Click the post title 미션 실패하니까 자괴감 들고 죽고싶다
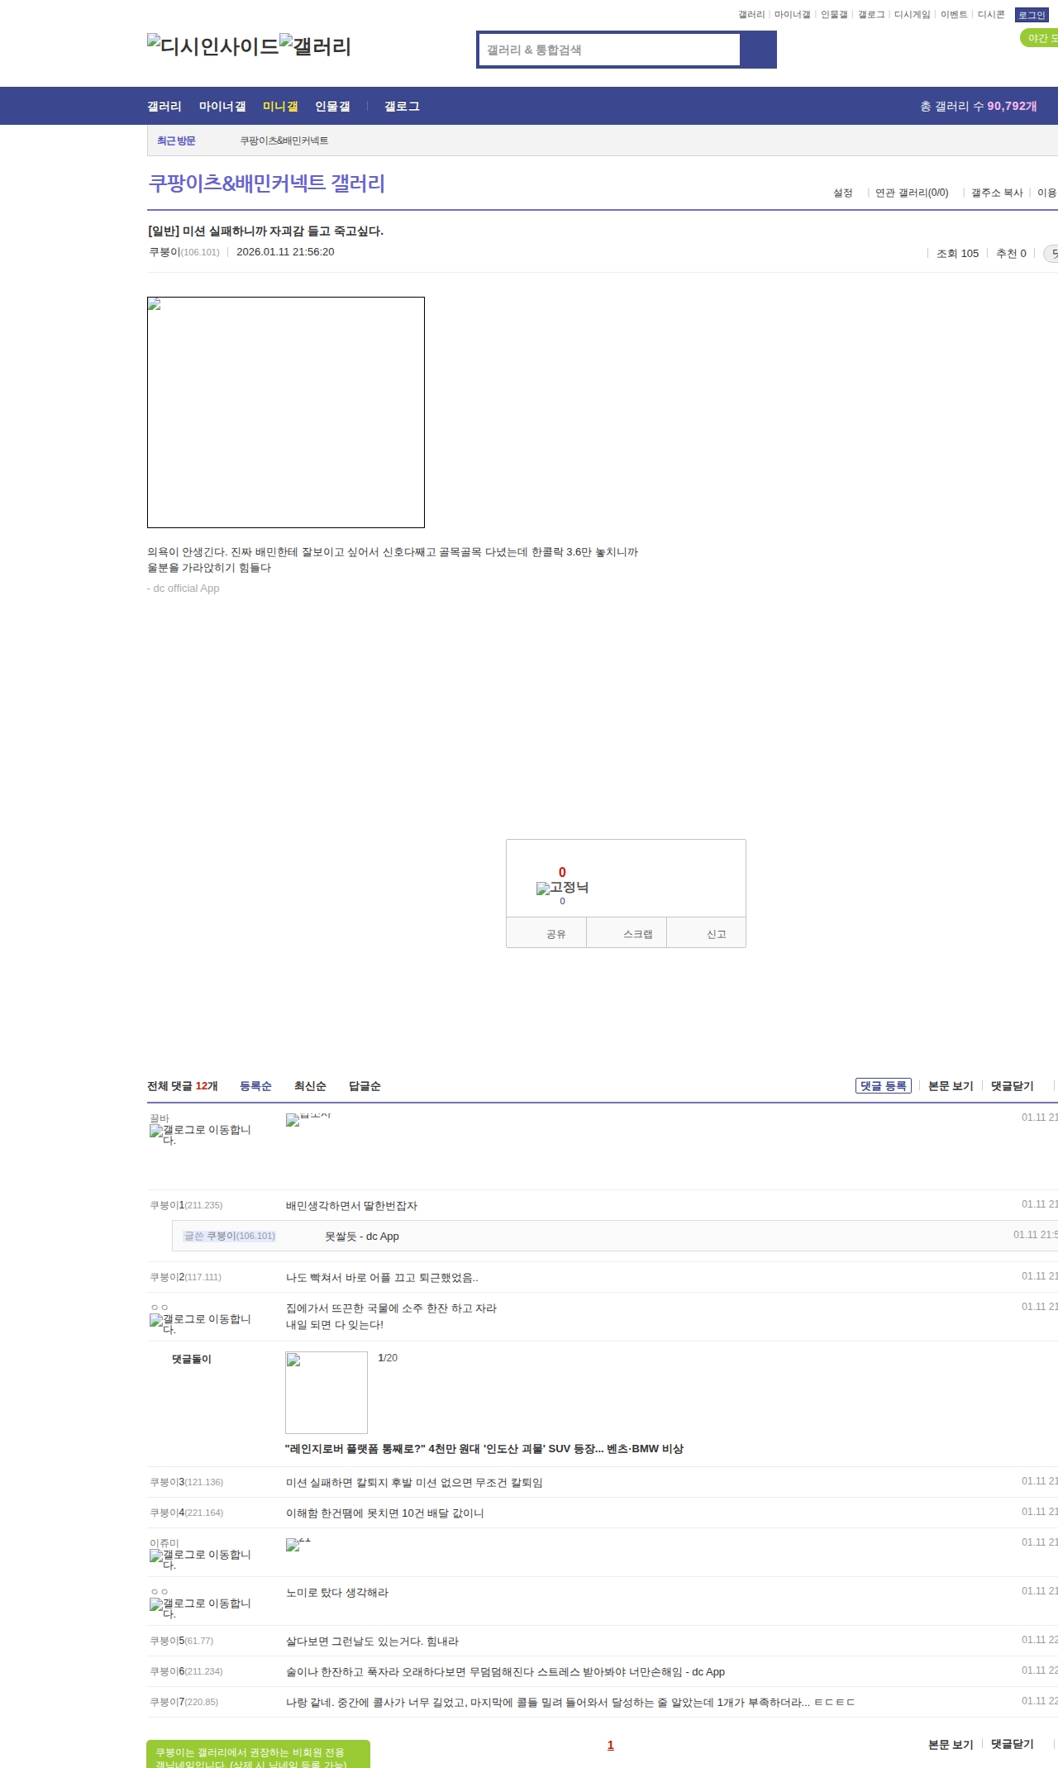Screen dimensions: 1058x1768 [x=265, y=231]
